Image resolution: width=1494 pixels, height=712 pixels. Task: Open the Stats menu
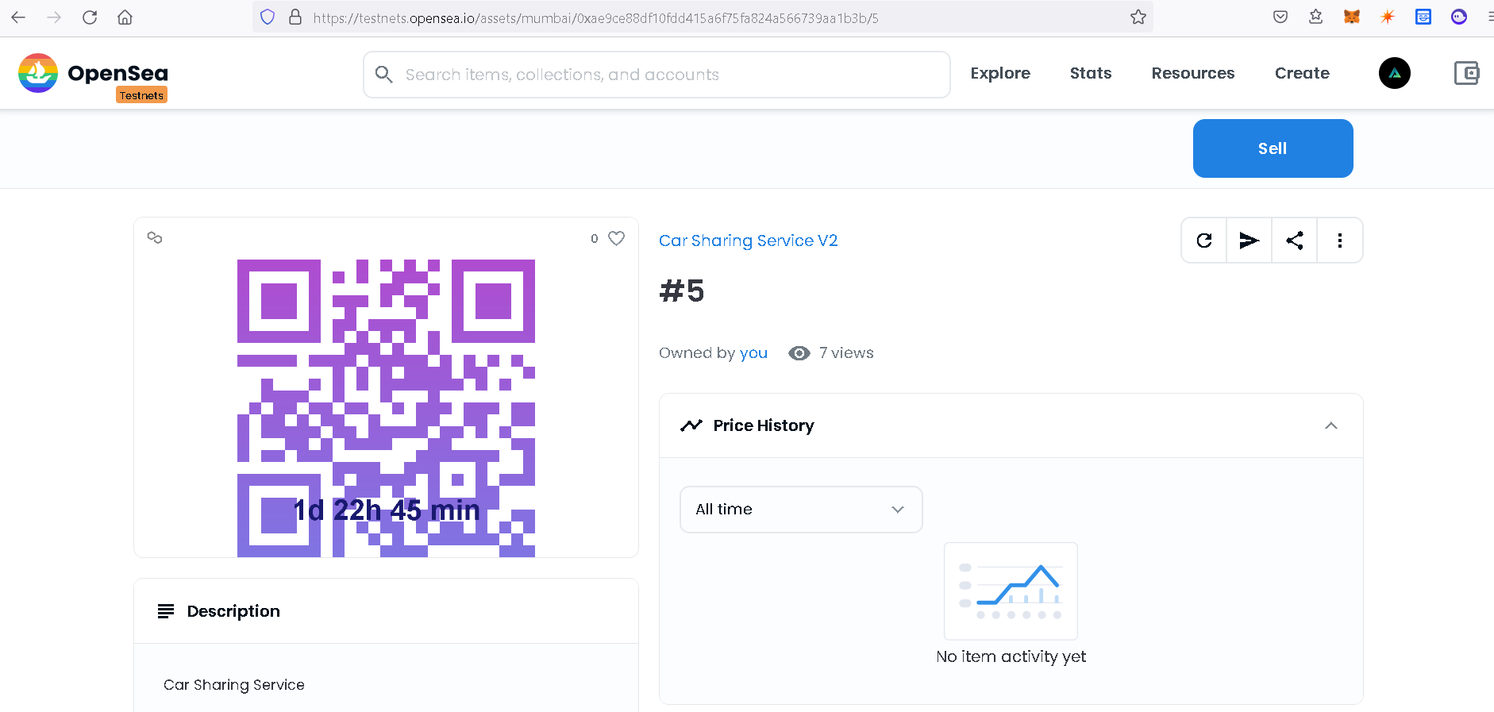click(x=1091, y=73)
